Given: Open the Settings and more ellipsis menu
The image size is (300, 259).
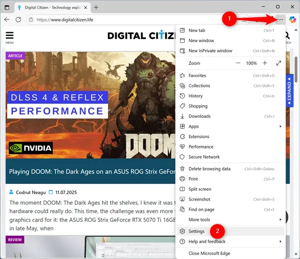Looking at the screenshot, I should coord(281,19).
